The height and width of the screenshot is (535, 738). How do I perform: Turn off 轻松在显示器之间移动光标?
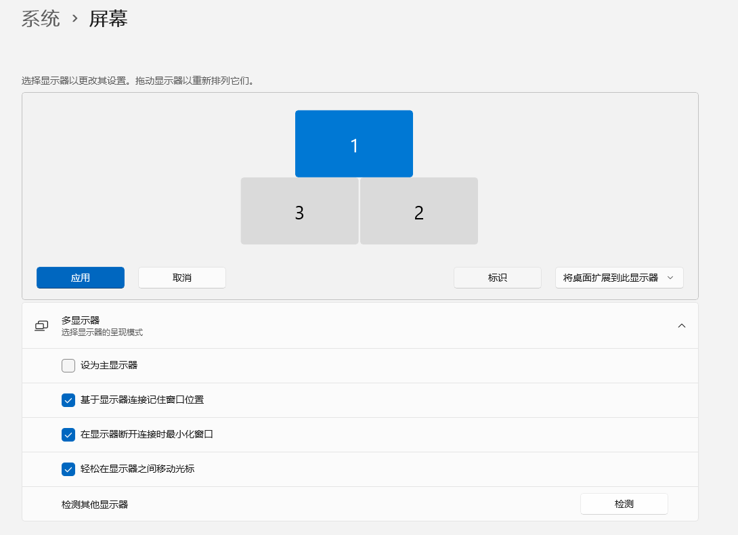click(x=68, y=469)
